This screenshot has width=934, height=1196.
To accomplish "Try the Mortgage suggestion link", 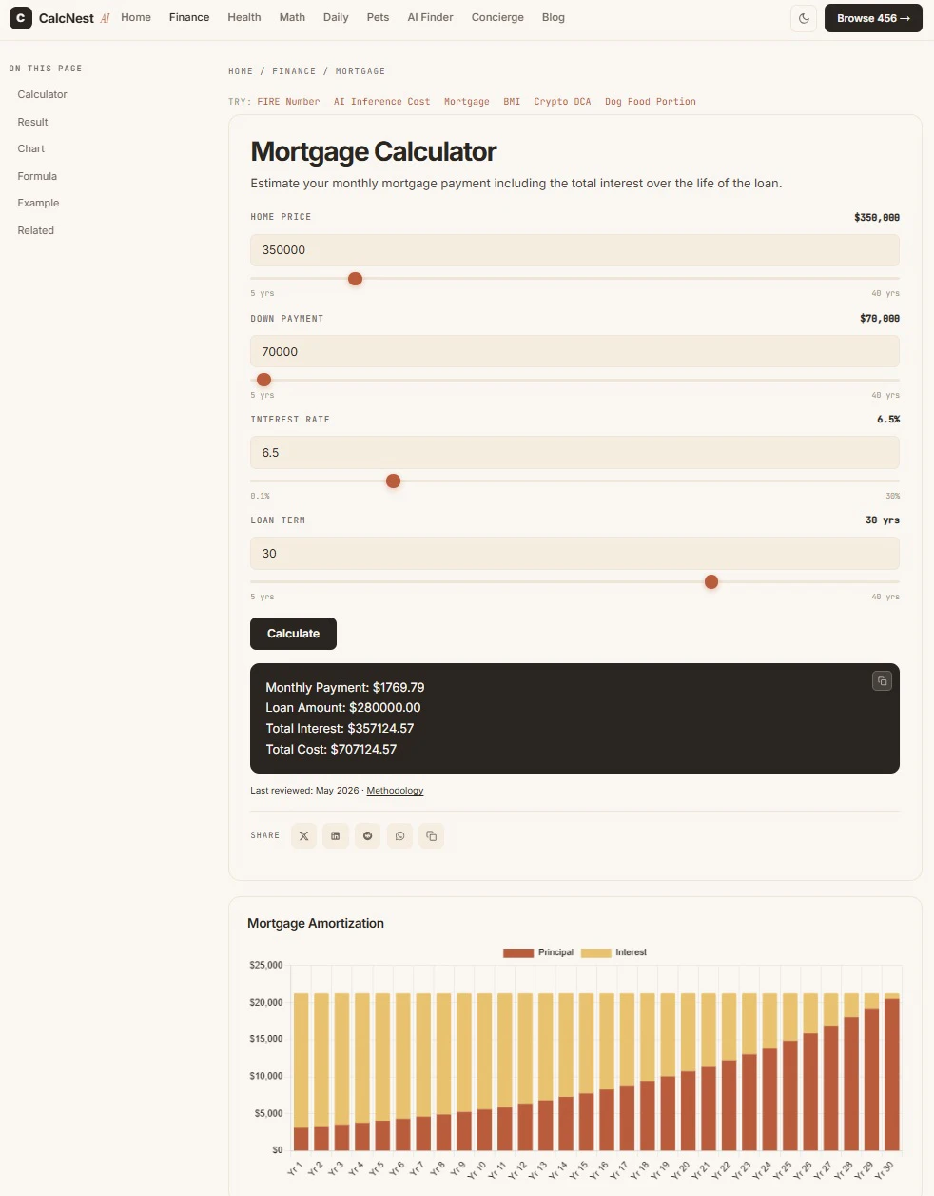I will [x=467, y=101].
